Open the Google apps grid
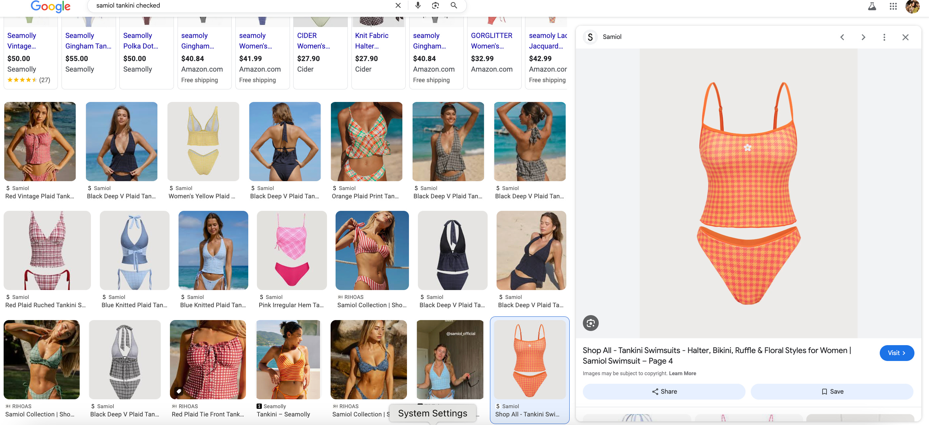The height and width of the screenshot is (425, 929). click(x=893, y=6)
